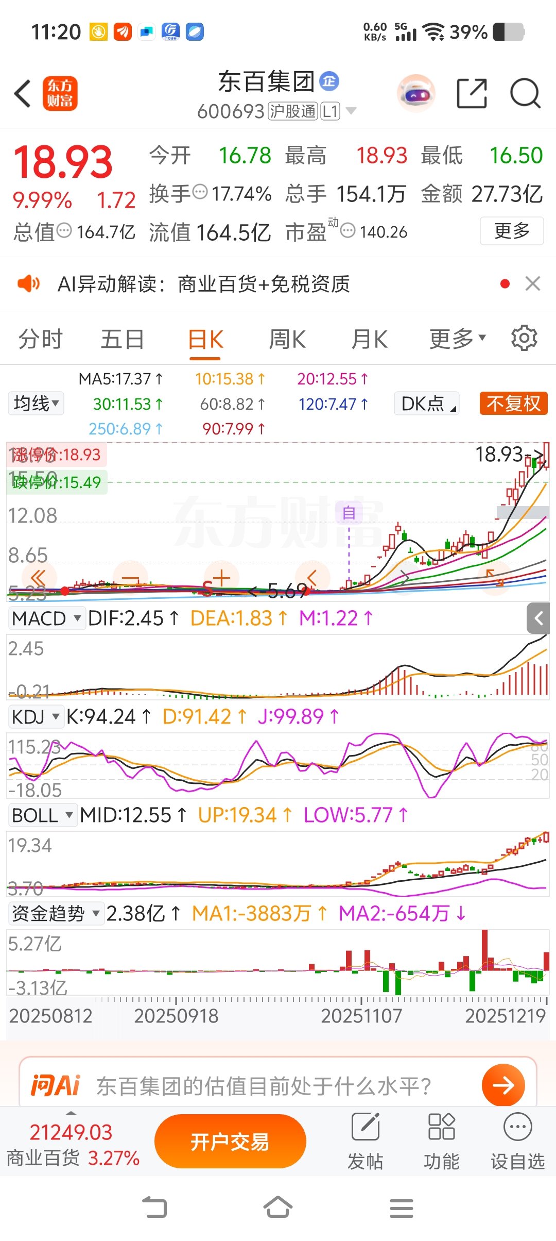Image resolution: width=556 pixels, height=1241 pixels.
Task: Open MACD indicator dropdown
Action: (x=47, y=618)
